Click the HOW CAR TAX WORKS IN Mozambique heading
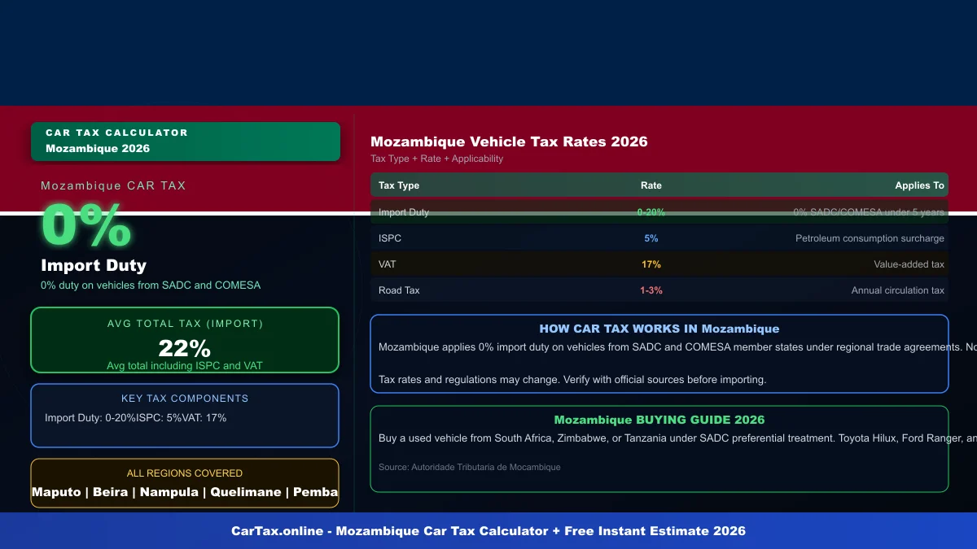The height and width of the screenshot is (549, 977). coord(659,329)
